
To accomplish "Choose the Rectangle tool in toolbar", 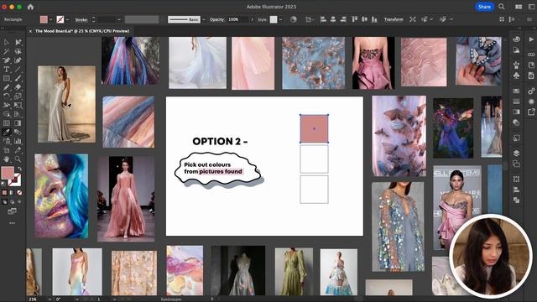I will [x=7, y=78].
